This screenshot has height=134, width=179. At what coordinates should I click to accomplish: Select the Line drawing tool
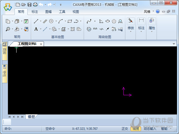[x=36, y=21]
